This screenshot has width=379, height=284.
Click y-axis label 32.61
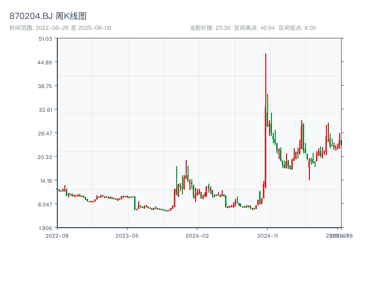[45, 110]
